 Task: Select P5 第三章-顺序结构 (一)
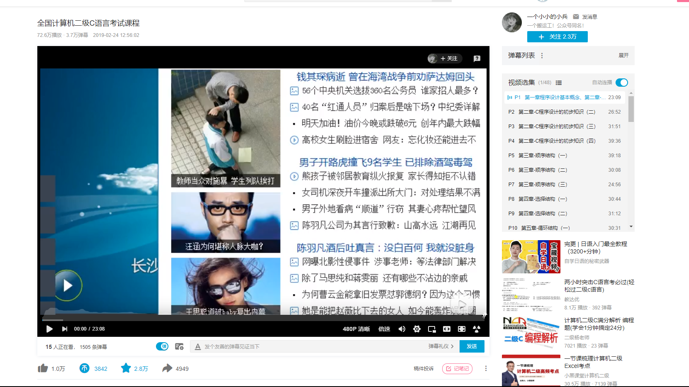pyautogui.click(x=565, y=156)
